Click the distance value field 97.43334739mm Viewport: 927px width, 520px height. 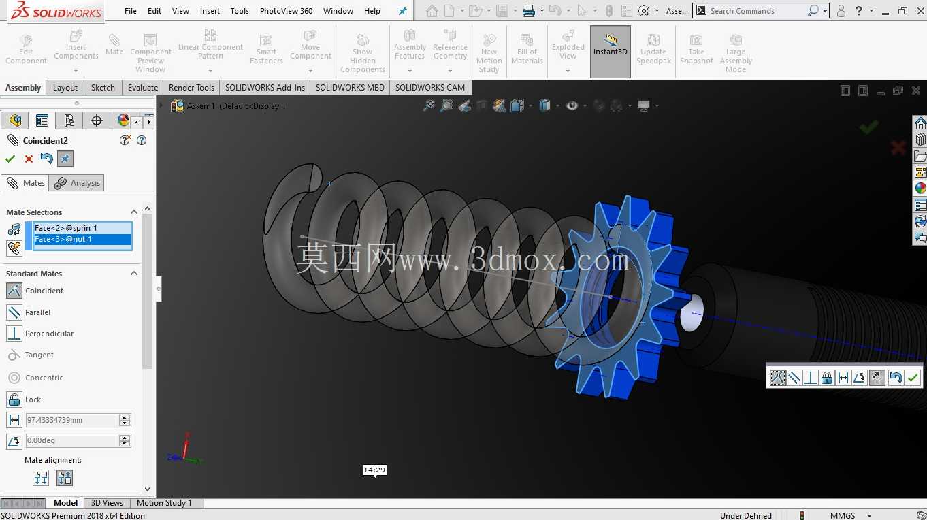72,421
